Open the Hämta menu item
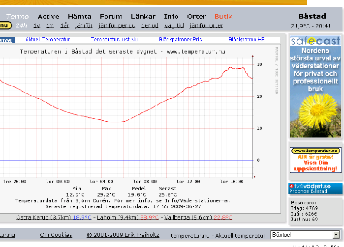Image resolution: width=344 pixels, height=247 pixels. point(79,16)
